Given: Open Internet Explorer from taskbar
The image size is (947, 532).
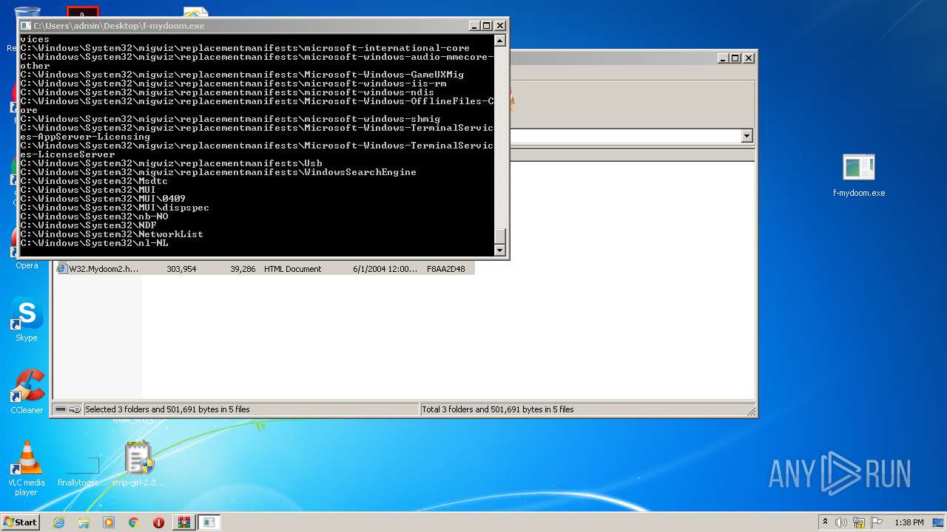Looking at the screenshot, I should (x=58, y=522).
